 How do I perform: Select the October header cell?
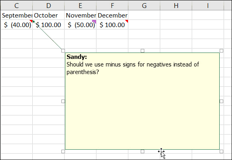[x=48, y=15]
